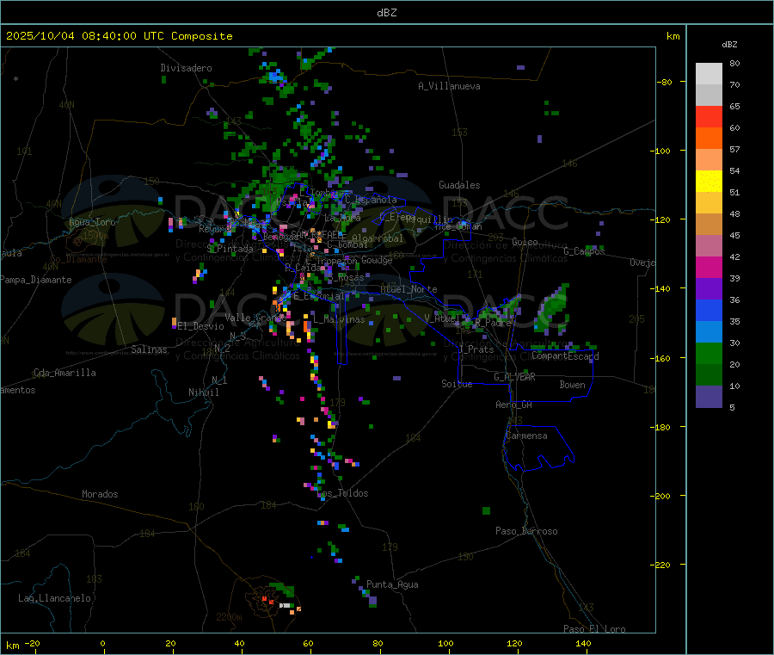This screenshot has height=655, width=774.
Task: Click the 'Nihuil' map label
Action: [203, 392]
